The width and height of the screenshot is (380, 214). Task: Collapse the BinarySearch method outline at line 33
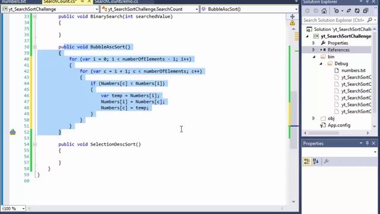pos(35,17)
